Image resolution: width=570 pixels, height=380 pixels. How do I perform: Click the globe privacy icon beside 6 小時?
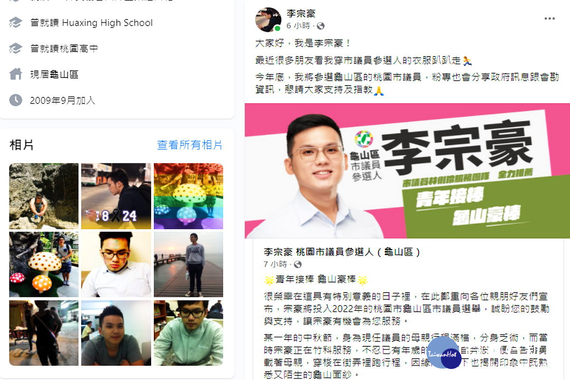click(x=321, y=26)
